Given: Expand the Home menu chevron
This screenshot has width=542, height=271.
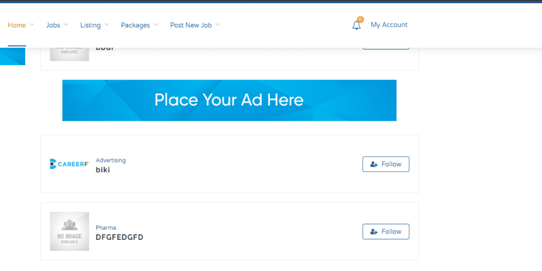Looking at the screenshot, I should coord(32,25).
